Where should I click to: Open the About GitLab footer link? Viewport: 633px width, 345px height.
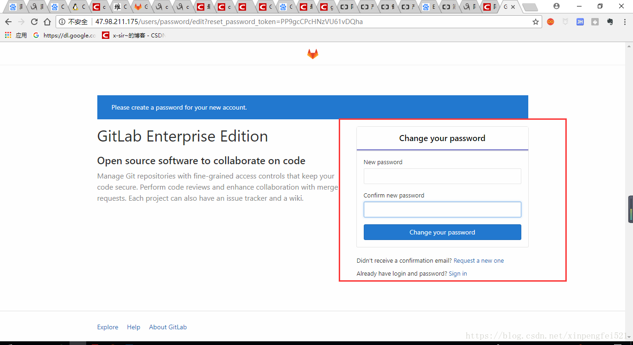click(168, 327)
